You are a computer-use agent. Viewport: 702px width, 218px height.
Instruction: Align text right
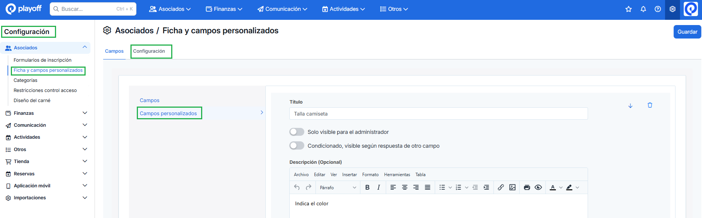[x=416, y=187]
